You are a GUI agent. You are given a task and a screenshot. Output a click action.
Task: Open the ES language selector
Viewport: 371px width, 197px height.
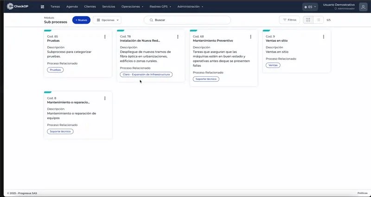click(310, 7)
